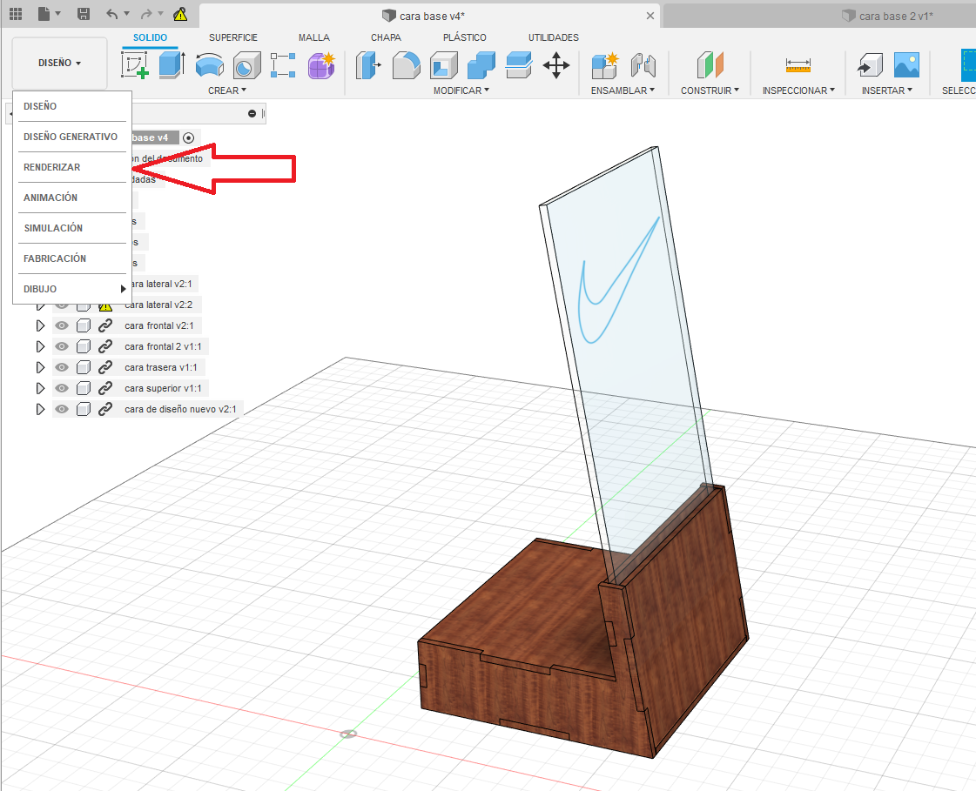Hide the cara trasera v1:1 component
Viewport: 976px width, 791px height.
(x=62, y=367)
